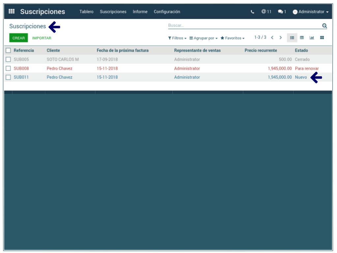Switch to kanban view
The height and width of the screenshot is (253, 337).
(x=322, y=38)
